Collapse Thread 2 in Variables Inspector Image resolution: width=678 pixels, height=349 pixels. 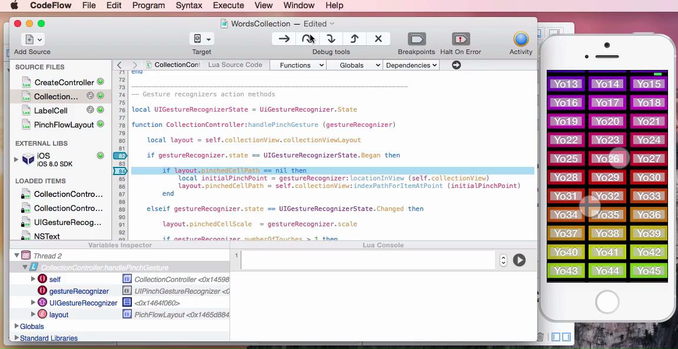16,256
